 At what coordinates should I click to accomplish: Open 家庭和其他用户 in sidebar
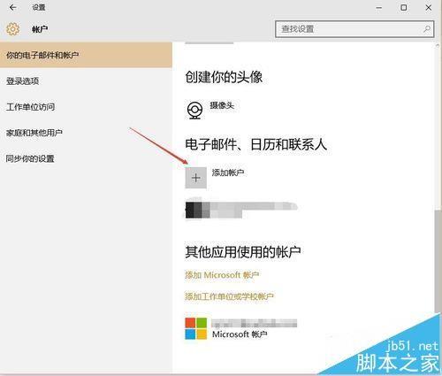86,133
